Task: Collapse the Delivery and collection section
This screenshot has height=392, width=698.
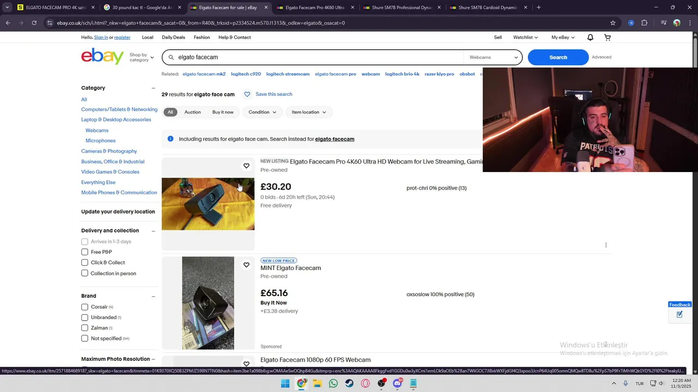Action: tap(153, 231)
